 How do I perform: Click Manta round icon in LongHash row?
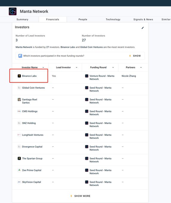coord(87,135)
